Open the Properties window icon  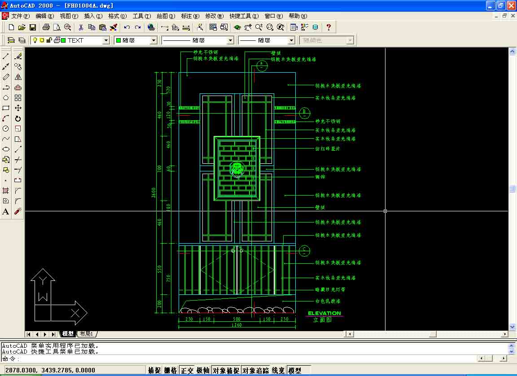[x=294, y=27]
